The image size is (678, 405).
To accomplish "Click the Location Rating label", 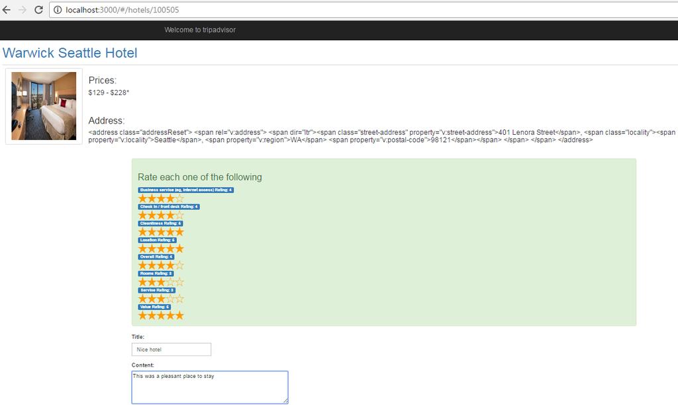I will point(158,240).
